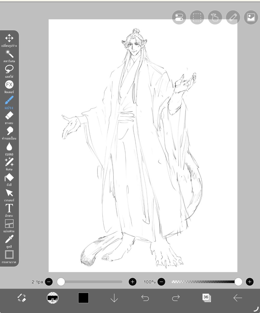Open the layers panel showing 36
The height and width of the screenshot is (313, 260).
207,298
